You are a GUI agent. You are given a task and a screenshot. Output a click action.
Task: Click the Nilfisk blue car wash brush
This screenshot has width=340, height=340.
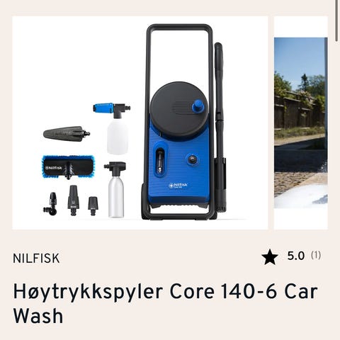point(68,167)
